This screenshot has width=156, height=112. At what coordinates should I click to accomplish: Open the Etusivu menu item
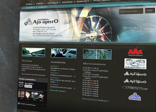[30, 4]
